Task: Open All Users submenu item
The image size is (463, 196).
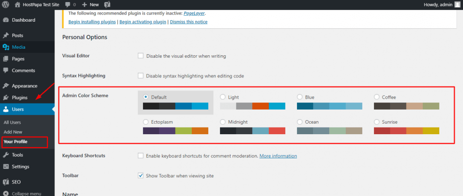Action: click(13, 122)
